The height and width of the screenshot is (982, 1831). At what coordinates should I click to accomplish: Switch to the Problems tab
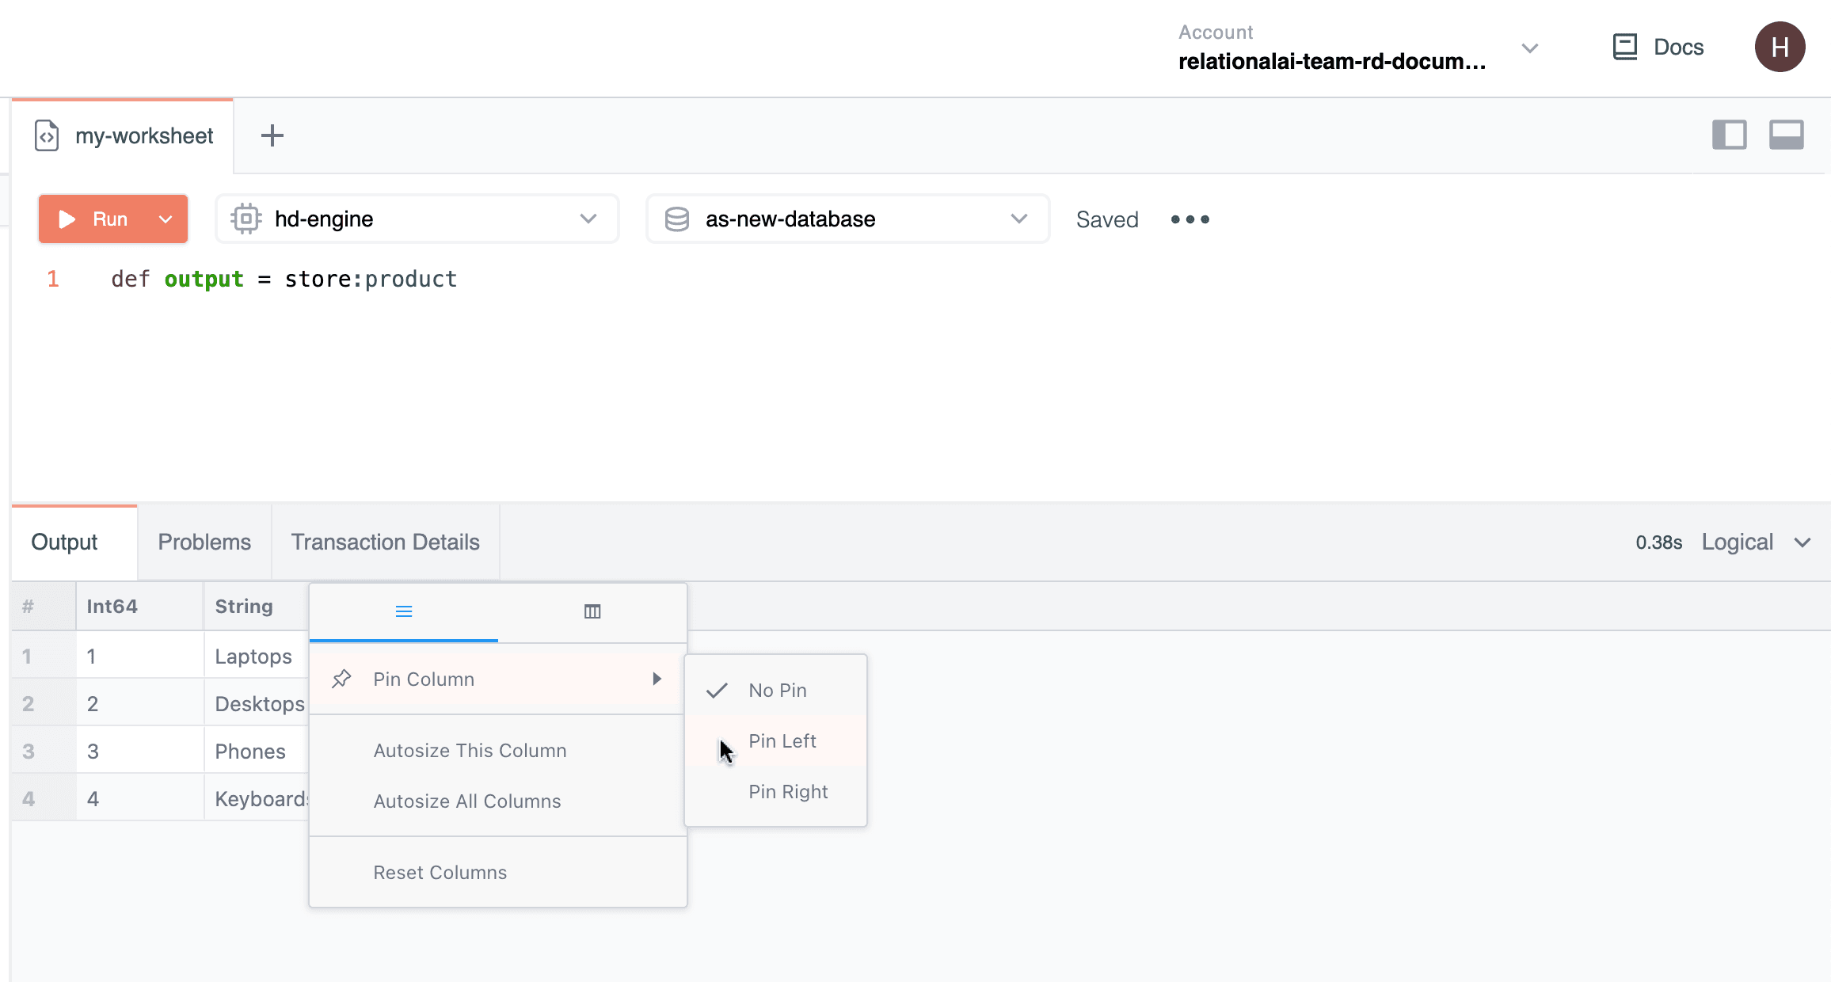[x=204, y=542]
